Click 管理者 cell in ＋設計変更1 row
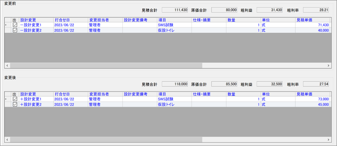 click(x=105, y=99)
